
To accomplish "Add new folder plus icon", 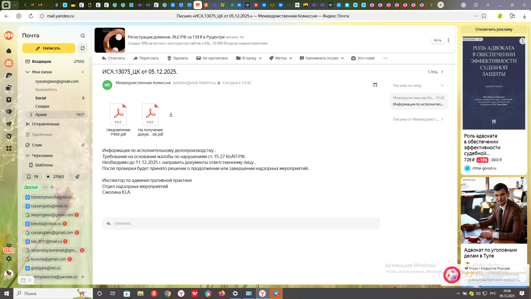I will point(82,72).
